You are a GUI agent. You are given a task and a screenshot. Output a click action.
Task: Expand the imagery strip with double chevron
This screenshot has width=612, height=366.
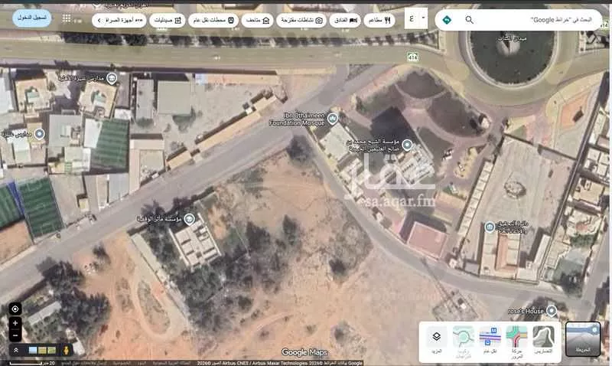click(x=15, y=350)
